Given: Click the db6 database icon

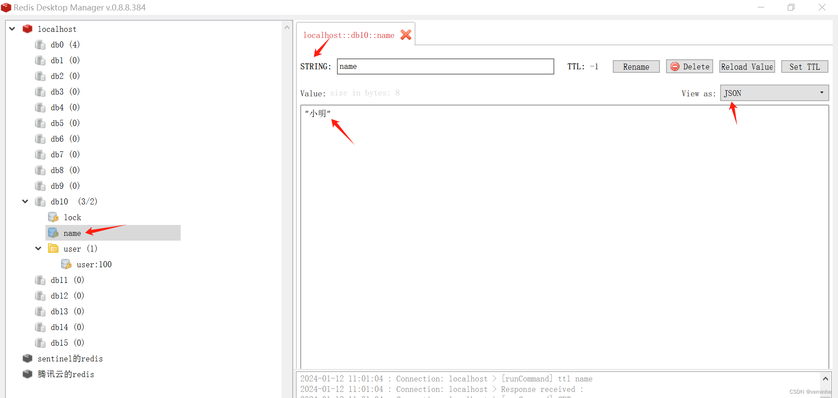Looking at the screenshot, I should (40, 139).
